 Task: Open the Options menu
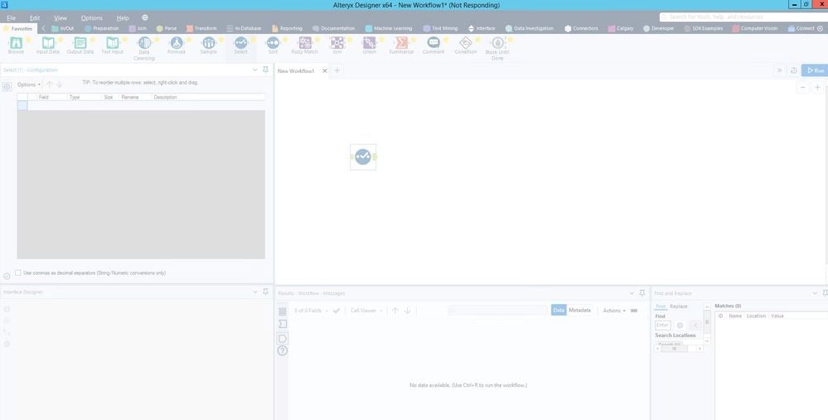(x=91, y=18)
